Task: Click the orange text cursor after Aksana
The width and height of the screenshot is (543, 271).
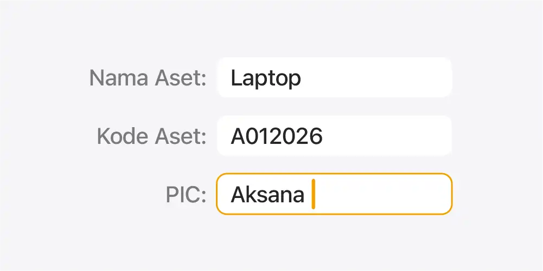Action: tap(314, 194)
